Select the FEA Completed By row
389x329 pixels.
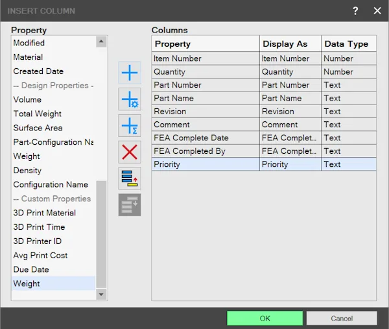click(264, 151)
